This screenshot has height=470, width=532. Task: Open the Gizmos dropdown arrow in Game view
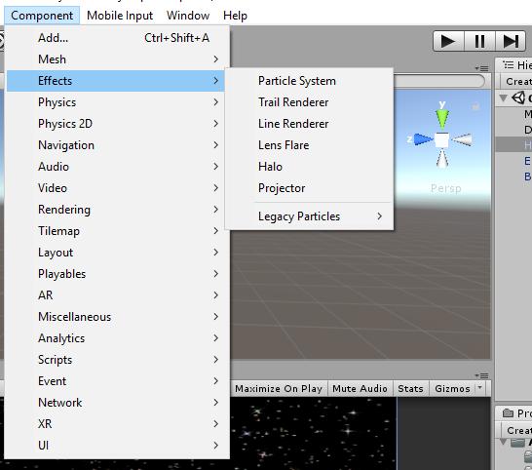coord(479,387)
